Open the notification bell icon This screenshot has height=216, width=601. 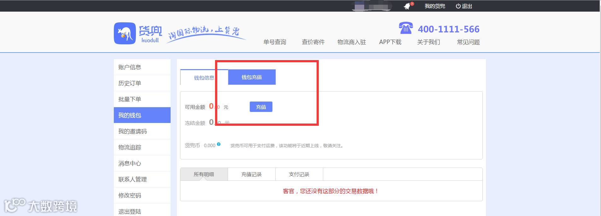click(408, 6)
